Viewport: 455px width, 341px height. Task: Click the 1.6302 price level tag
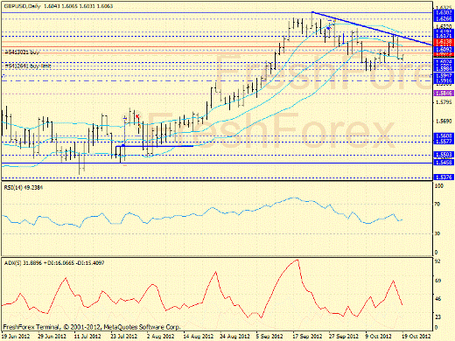click(x=444, y=12)
